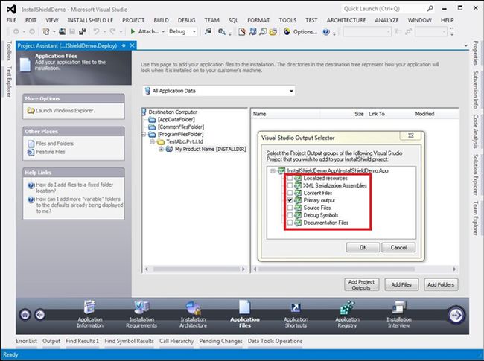This screenshot has width=484, height=361.
Task: Select the [CommonFilesFolder] folder
Action: [181, 127]
